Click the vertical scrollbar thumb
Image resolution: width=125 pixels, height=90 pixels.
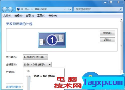click(121, 46)
